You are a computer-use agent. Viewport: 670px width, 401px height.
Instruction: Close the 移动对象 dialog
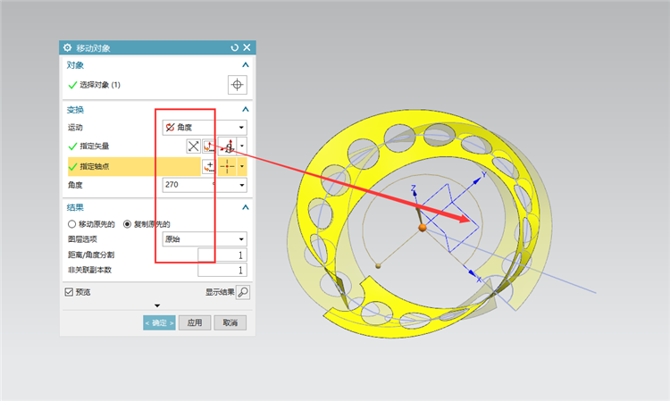[247, 47]
